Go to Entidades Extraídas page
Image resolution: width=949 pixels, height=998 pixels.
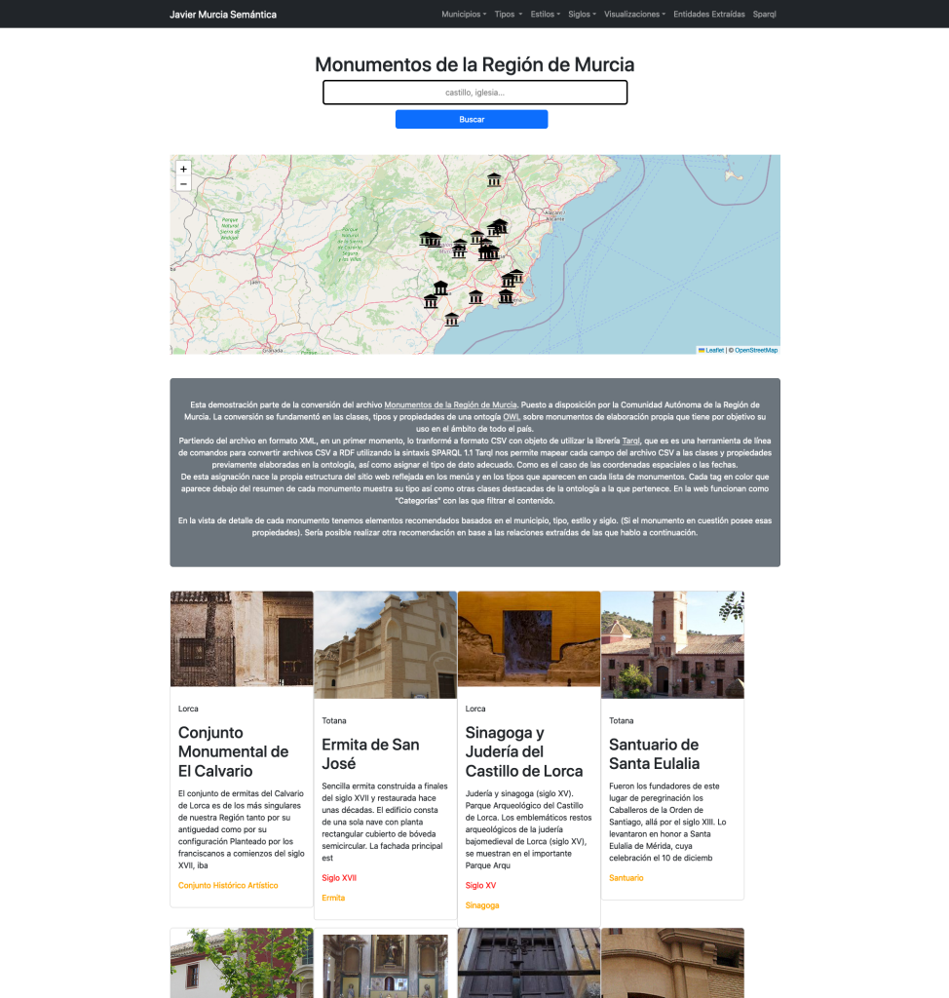709,15
